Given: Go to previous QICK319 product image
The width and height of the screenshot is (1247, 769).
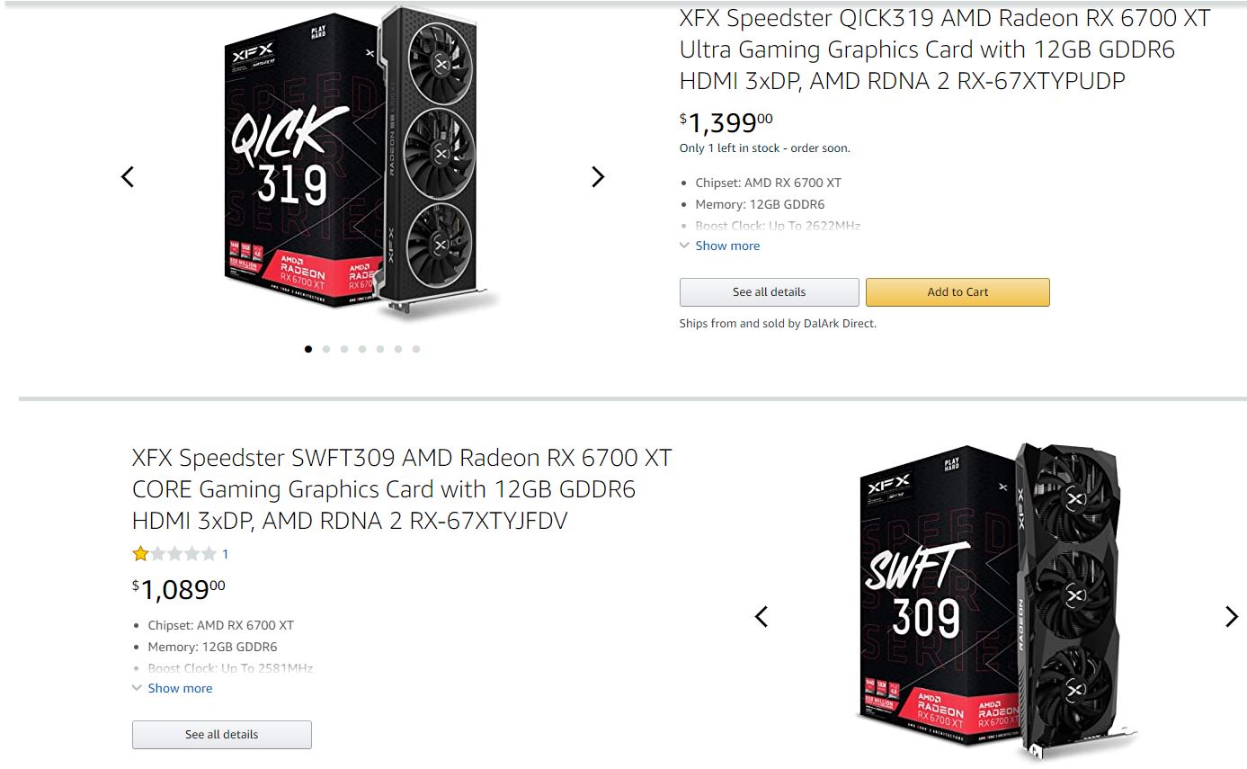Looking at the screenshot, I should (128, 177).
